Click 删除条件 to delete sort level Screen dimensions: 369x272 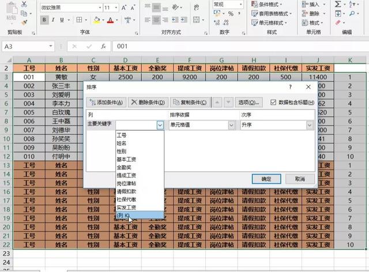(148, 103)
